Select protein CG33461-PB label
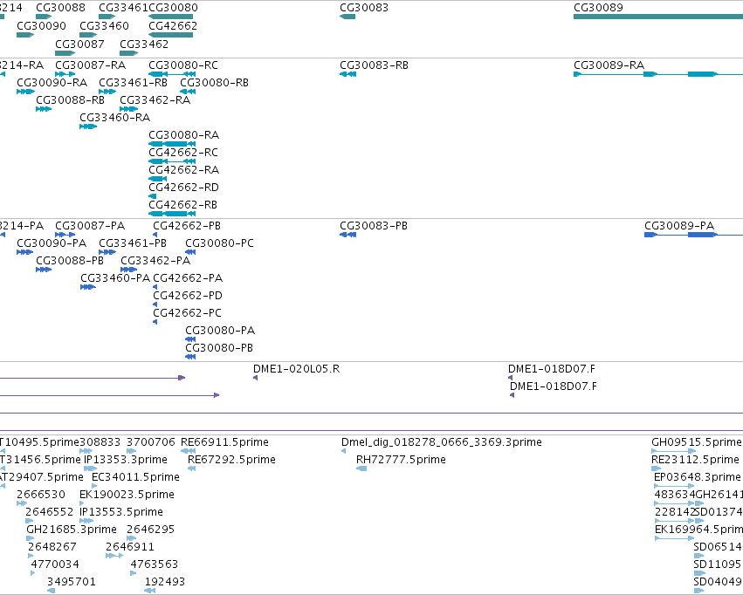 (x=133, y=243)
